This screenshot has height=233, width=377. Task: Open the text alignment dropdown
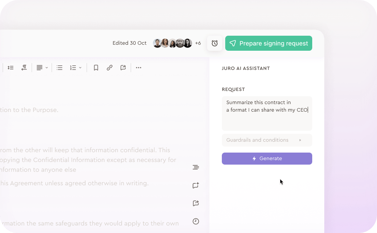[42, 68]
